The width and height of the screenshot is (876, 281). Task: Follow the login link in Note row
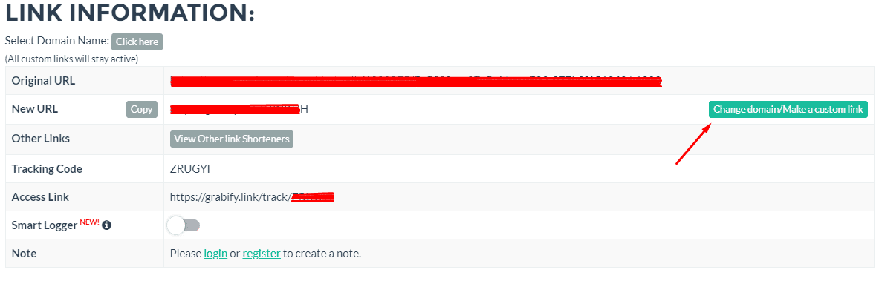pyautogui.click(x=215, y=254)
